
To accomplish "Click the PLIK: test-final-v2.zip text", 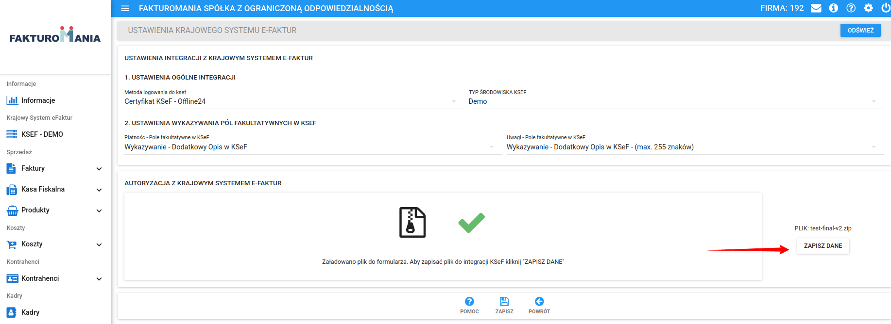I will click(x=823, y=228).
